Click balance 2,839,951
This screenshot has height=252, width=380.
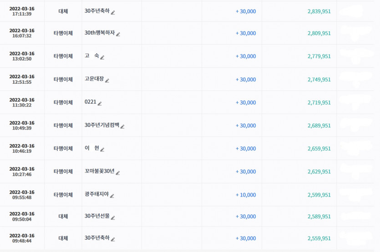pyautogui.click(x=319, y=11)
